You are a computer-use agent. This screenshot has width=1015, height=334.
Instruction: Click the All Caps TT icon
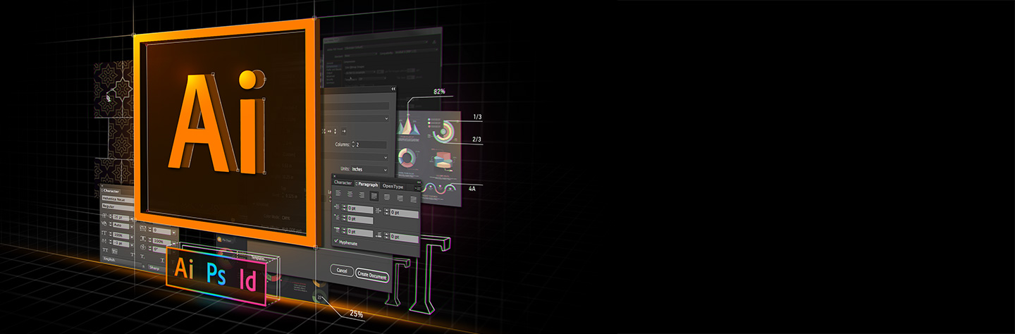click(105, 250)
